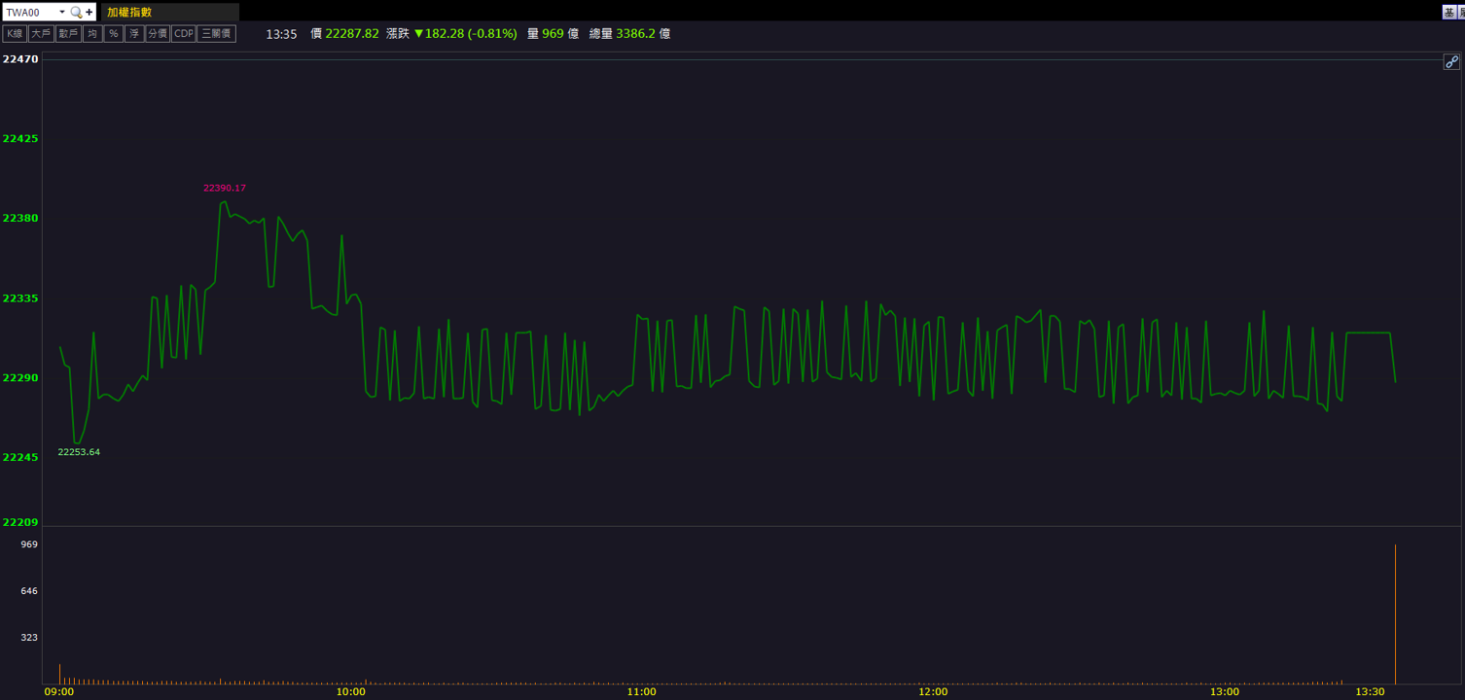Toggle the CDP indicator button

184,33
